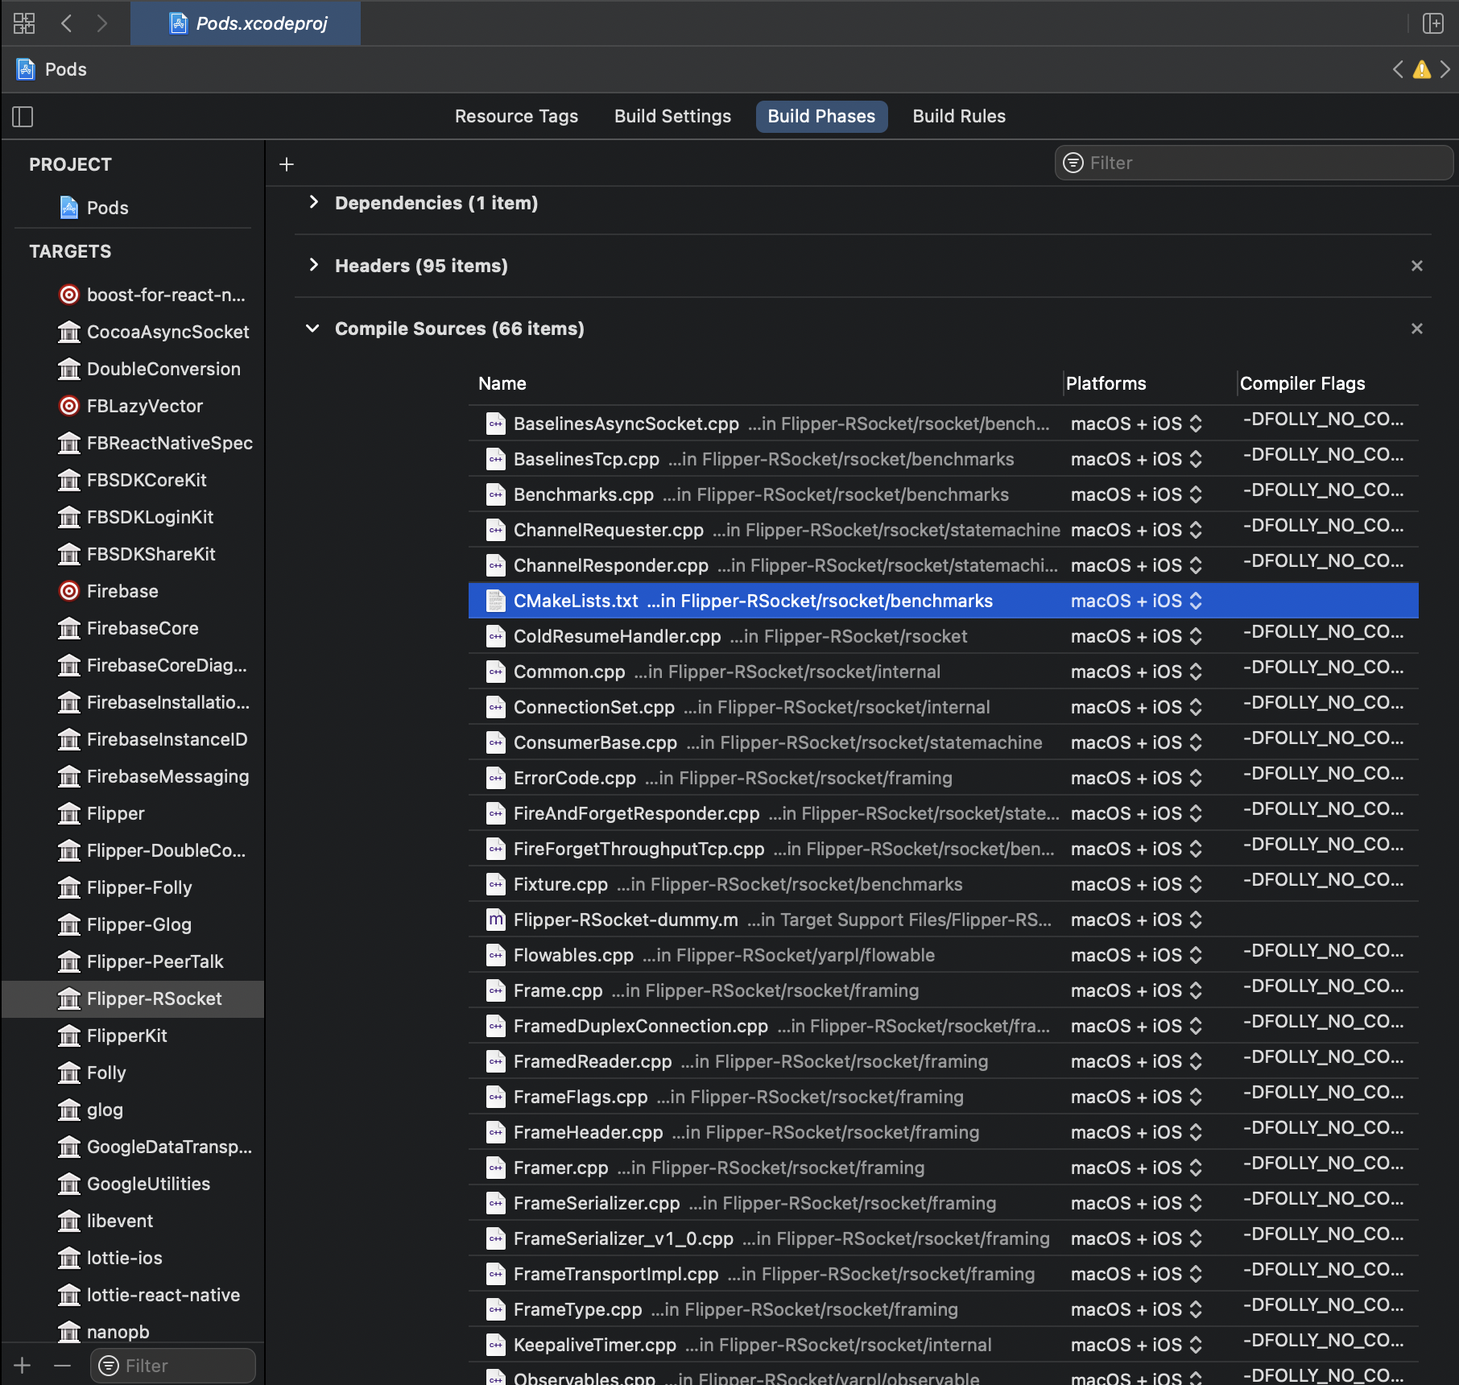Select the Firebase aggregate target icon
The width and height of the screenshot is (1459, 1385).
(69, 591)
